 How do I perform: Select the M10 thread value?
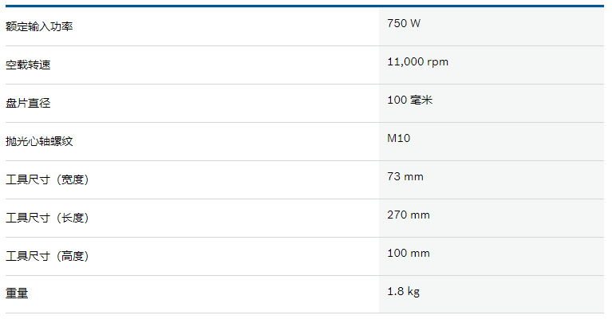point(398,138)
